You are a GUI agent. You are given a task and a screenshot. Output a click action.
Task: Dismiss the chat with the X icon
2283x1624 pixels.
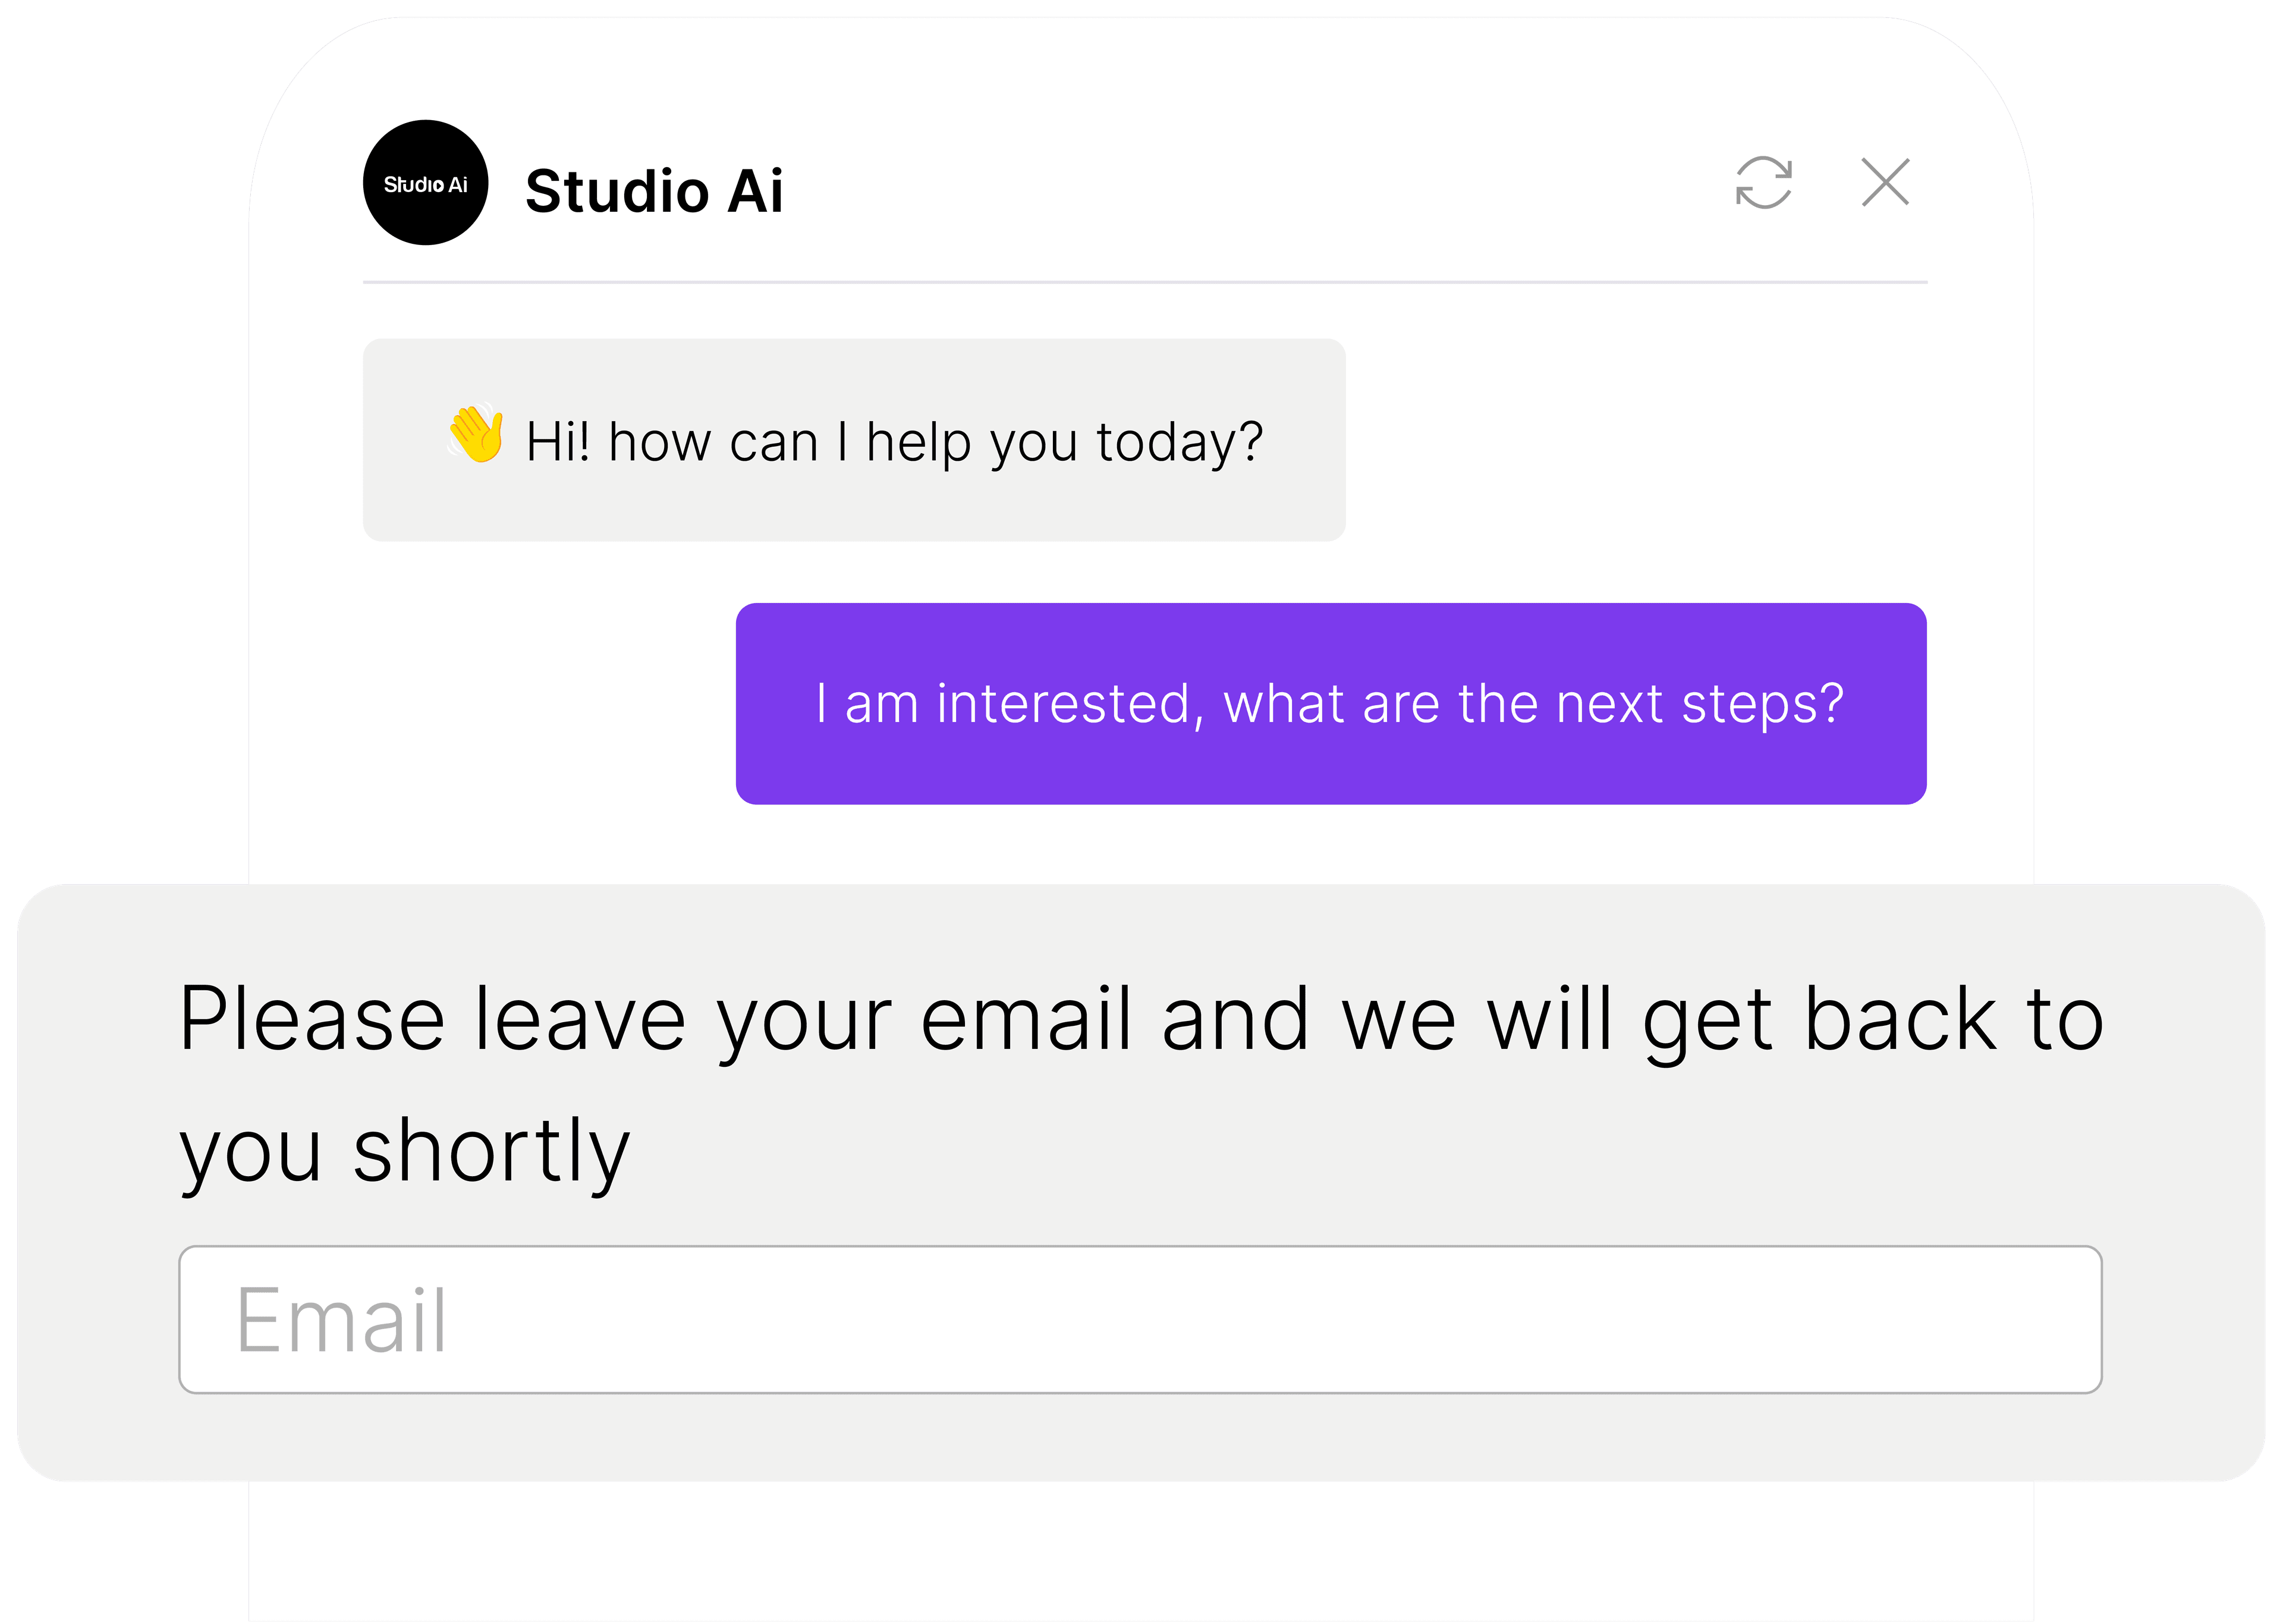[x=1885, y=183]
